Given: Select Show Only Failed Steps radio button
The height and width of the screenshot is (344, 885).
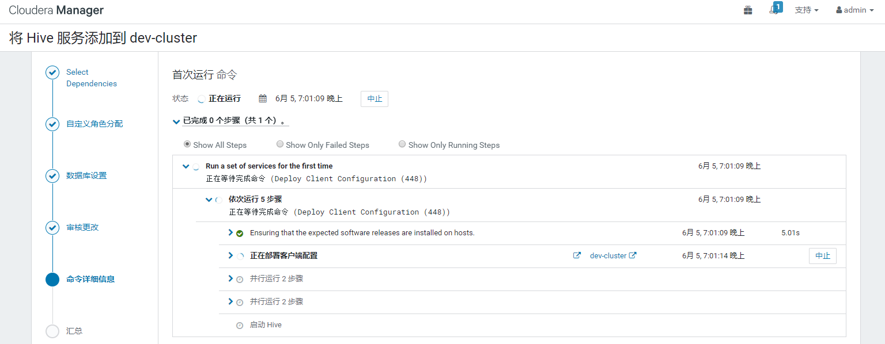Looking at the screenshot, I should coord(280,144).
